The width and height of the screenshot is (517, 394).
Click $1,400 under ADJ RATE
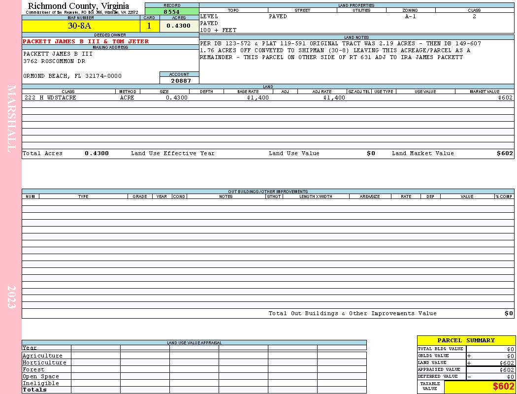334,98
